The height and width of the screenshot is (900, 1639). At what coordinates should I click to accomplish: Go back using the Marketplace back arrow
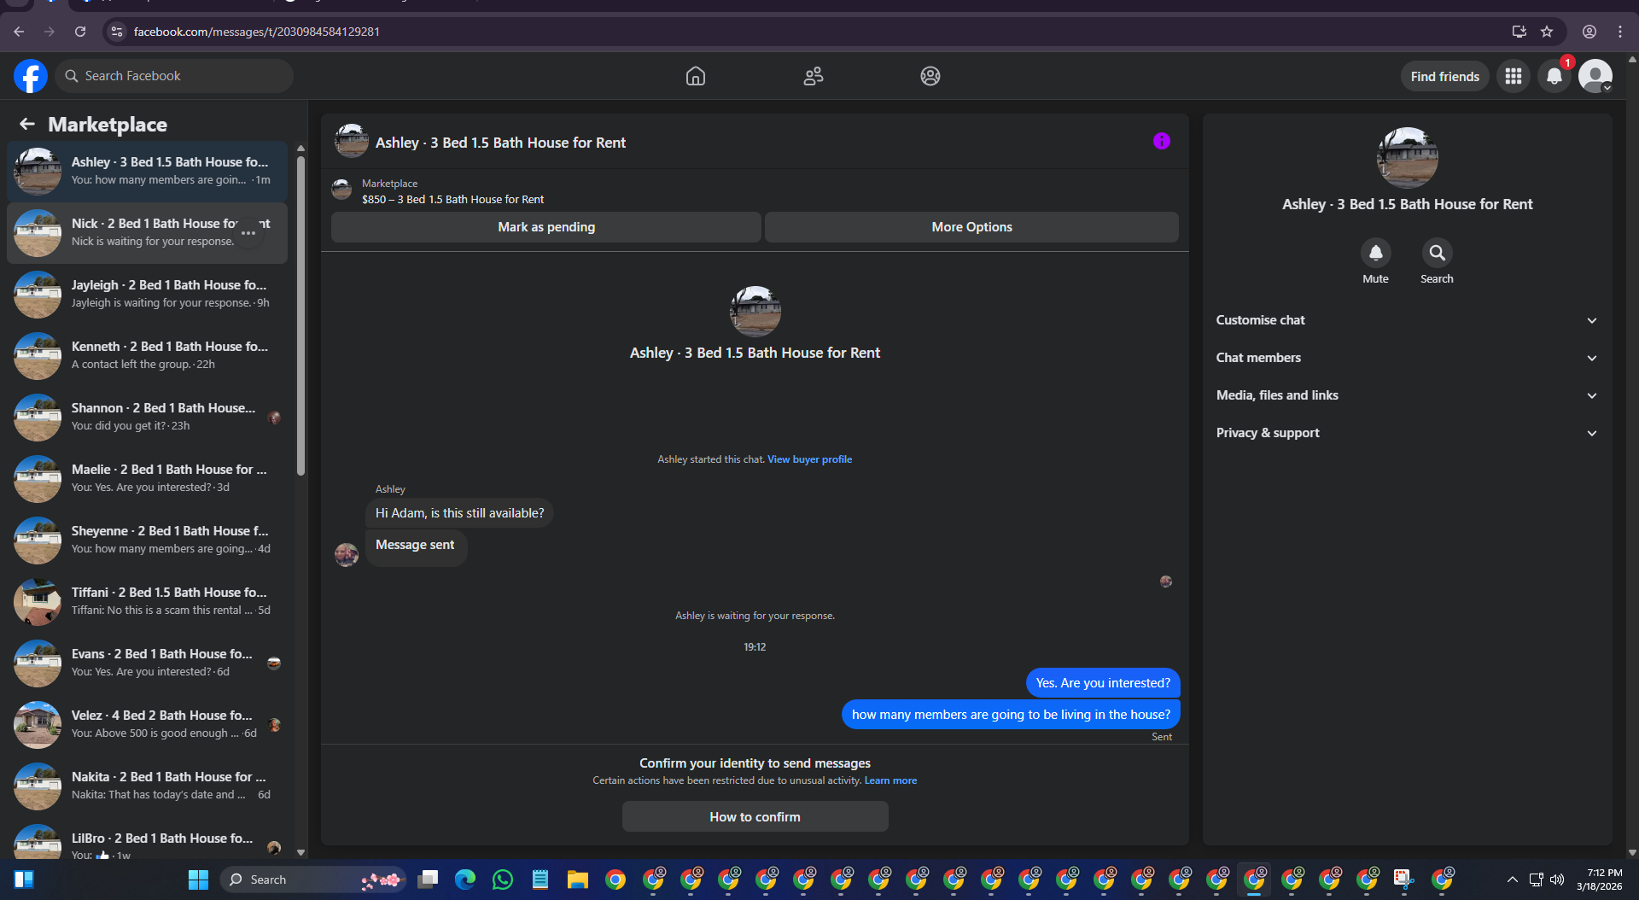point(27,124)
